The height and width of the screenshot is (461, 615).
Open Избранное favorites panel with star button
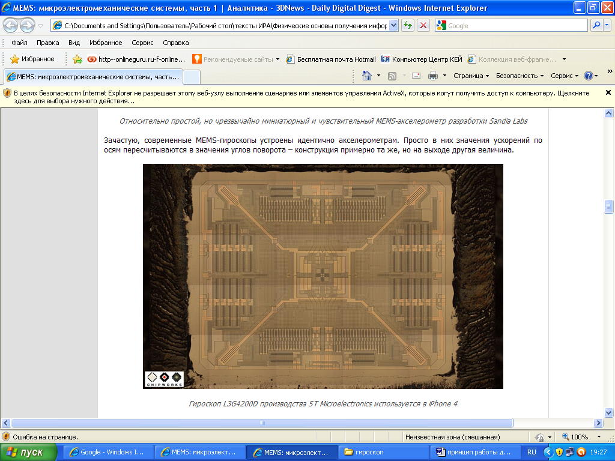[x=32, y=59]
